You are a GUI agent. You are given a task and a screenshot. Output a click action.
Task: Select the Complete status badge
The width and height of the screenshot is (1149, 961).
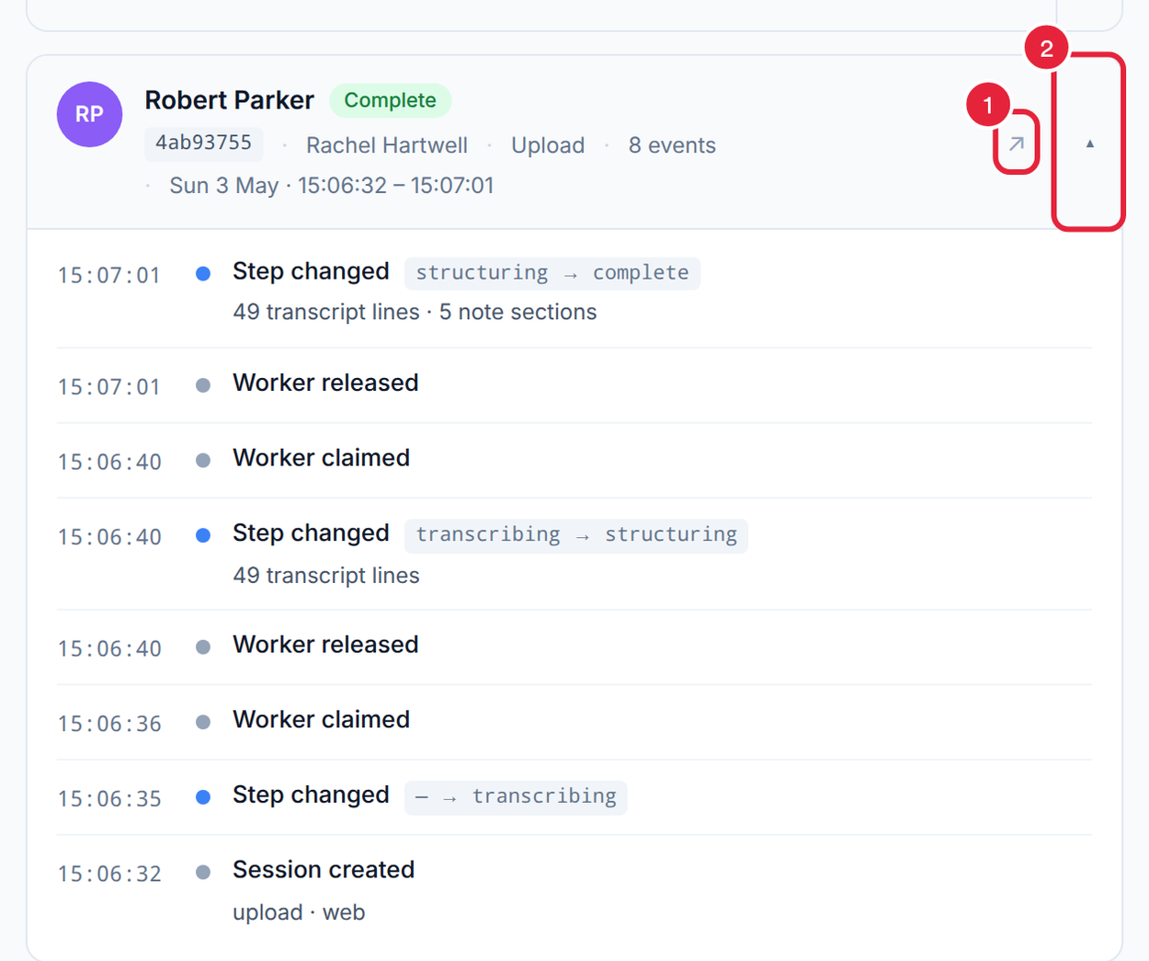point(390,100)
